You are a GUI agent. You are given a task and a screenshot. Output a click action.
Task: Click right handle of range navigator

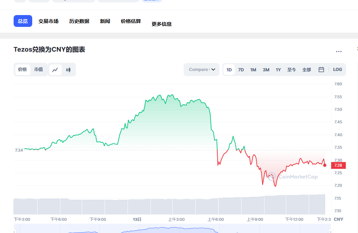(330, 231)
